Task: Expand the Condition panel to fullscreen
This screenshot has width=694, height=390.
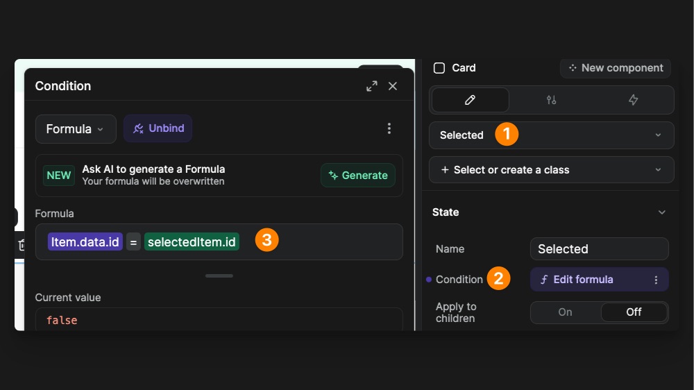Action: point(372,86)
